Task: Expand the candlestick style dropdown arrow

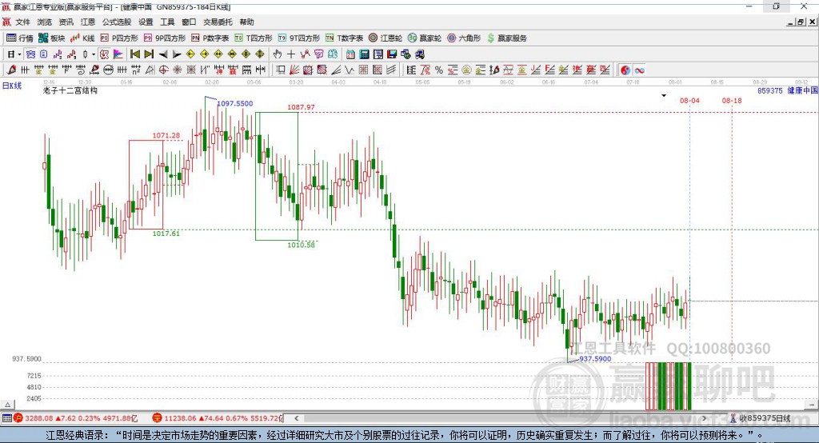Action: pos(94,54)
